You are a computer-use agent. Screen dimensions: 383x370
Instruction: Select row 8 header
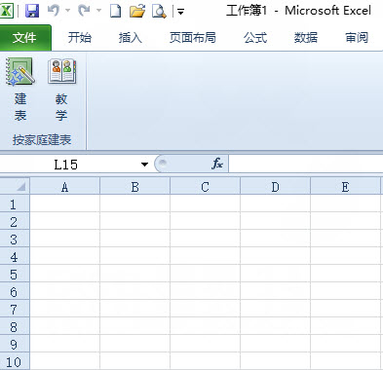click(15, 326)
